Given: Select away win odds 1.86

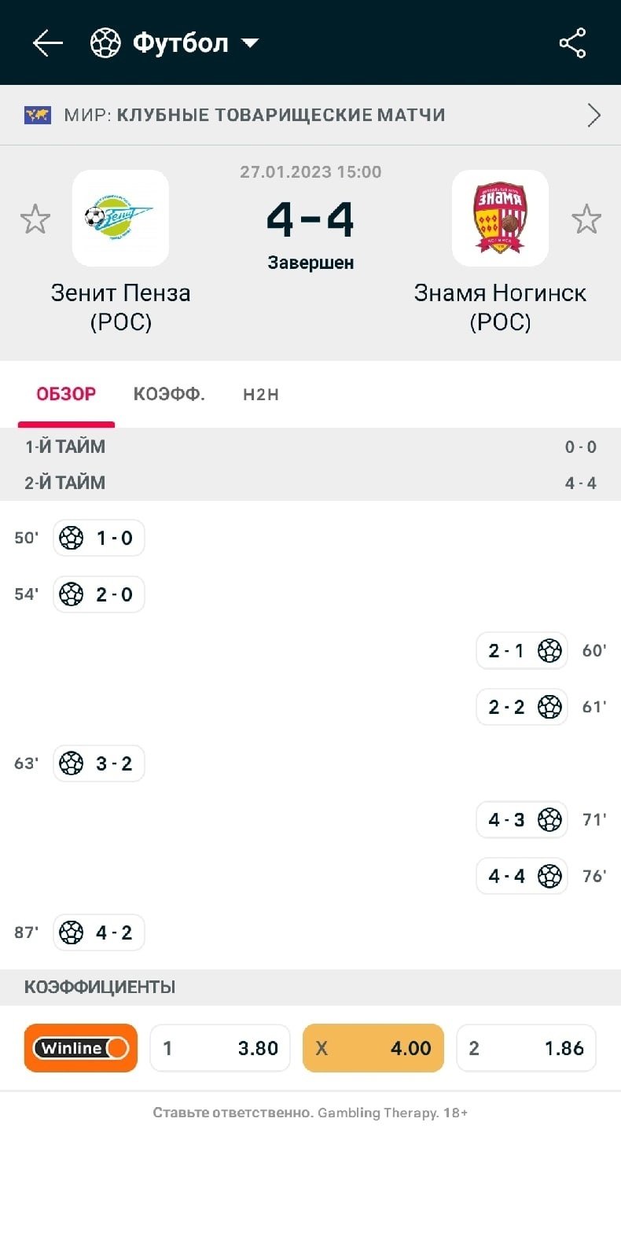Looking at the screenshot, I should coord(526,1047).
